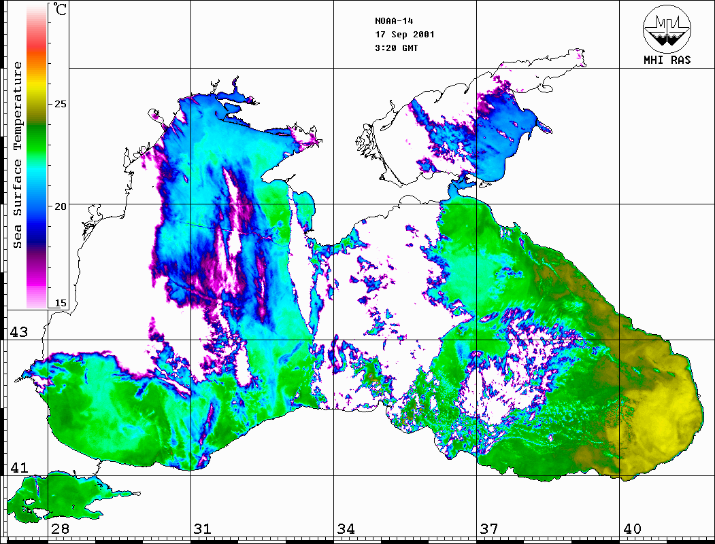
Task: Click longitude label '34'
Action: coord(346,528)
